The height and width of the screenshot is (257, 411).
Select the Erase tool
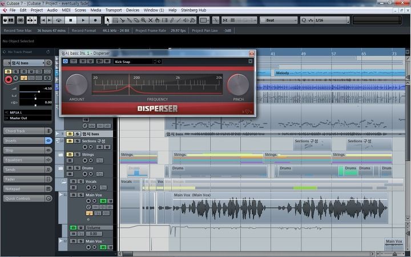136,20
